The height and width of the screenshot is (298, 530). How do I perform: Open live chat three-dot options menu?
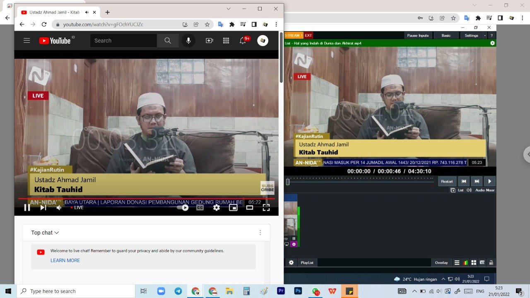point(260,233)
